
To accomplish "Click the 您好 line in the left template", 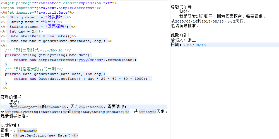I will tap(14, 102).
